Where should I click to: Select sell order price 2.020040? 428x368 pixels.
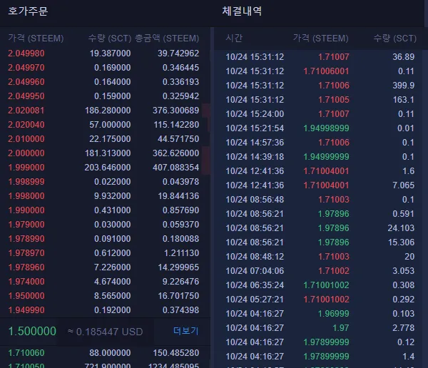click(x=26, y=125)
